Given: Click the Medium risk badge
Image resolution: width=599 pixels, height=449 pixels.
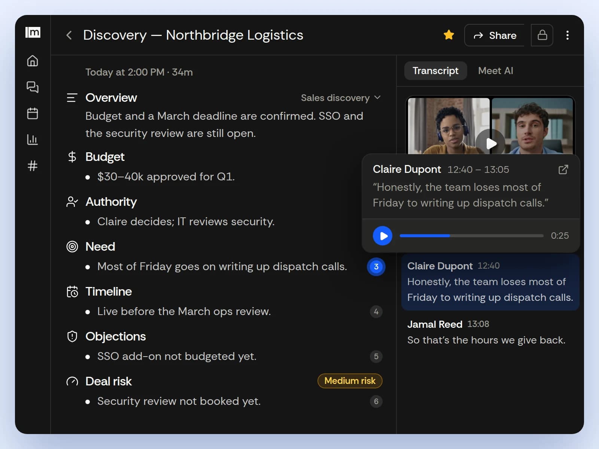Looking at the screenshot, I should pos(350,381).
